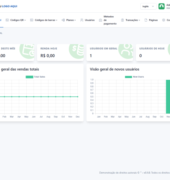170x180 pixels.
Task: Click the Páginas document icon
Action: 146,20
